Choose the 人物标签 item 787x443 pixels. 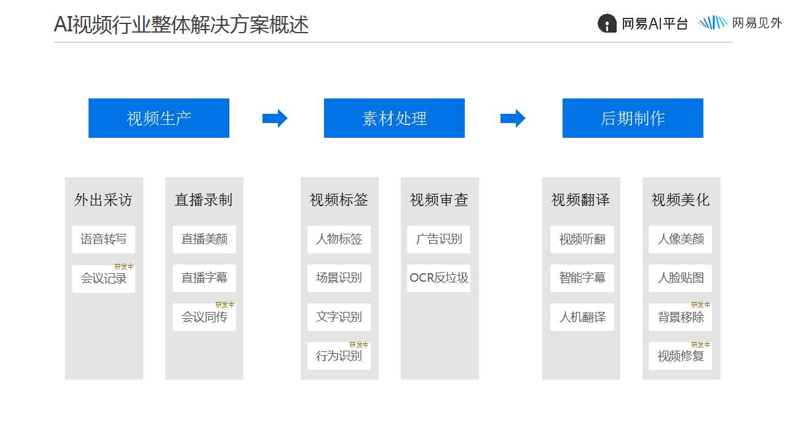(339, 239)
